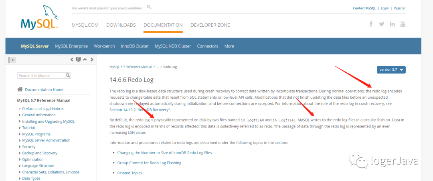The image size is (433, 181).
Task: Switch to MySQL NDB Cluster tab
Action: tap(173, 46)
